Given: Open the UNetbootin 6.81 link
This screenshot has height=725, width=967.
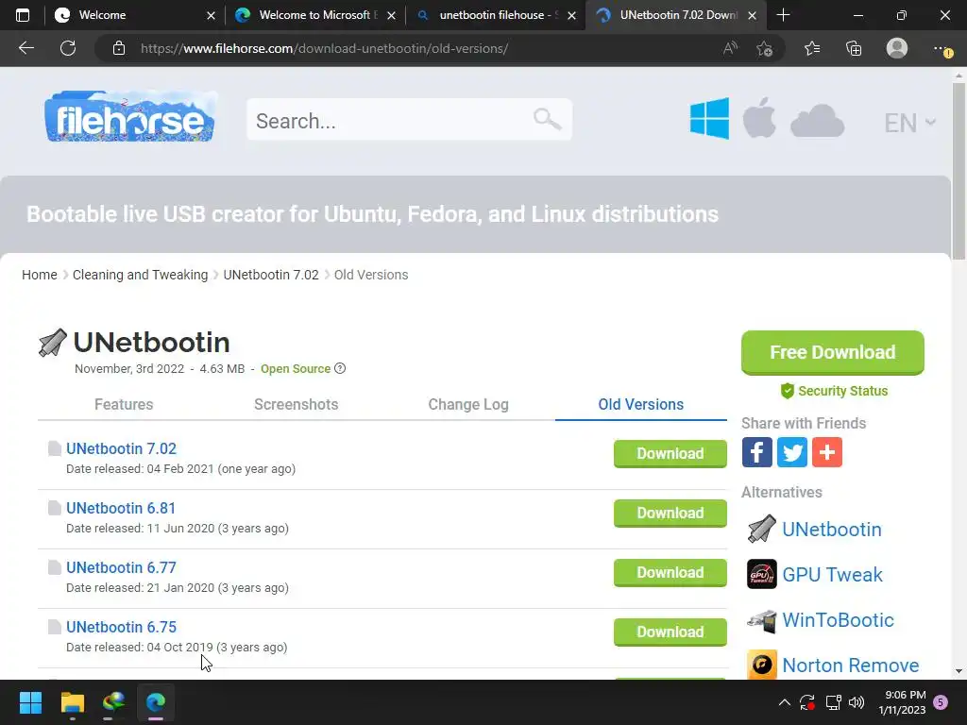Looking at the screenshot, I should (121, 508).
